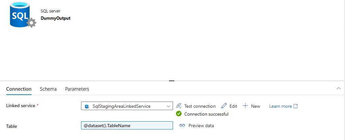Open the Learn more link
This screenshot has width=345, height=140.
click(x=283, y=106)
